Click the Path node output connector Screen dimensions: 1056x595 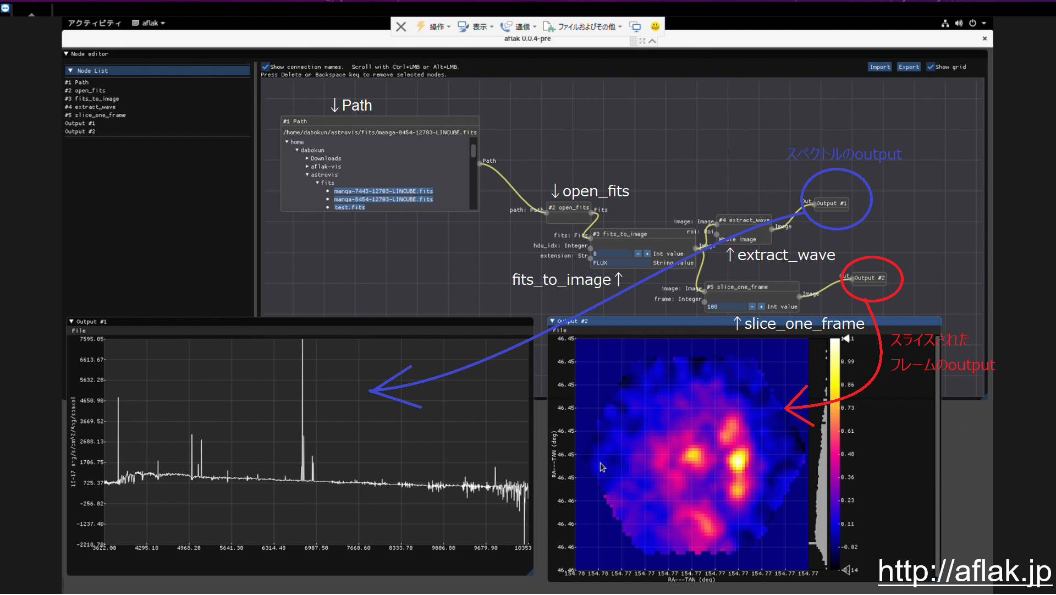coord(480,163)
